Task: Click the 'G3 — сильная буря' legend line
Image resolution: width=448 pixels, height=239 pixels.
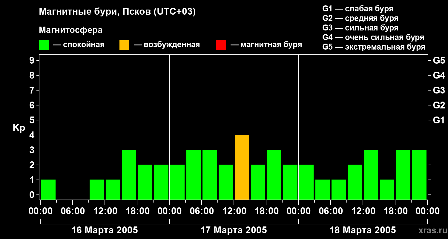Action: [x=360, y=28]
